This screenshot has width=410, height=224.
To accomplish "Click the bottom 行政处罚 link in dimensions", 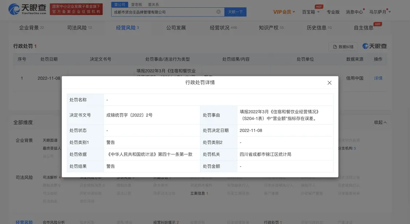I will point(273,222).
